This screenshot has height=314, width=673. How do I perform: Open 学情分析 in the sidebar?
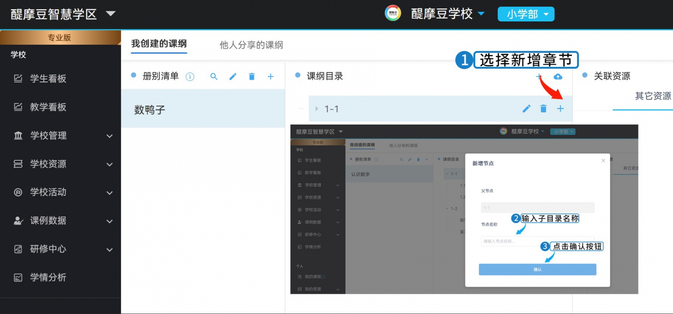tap(48, 277)
